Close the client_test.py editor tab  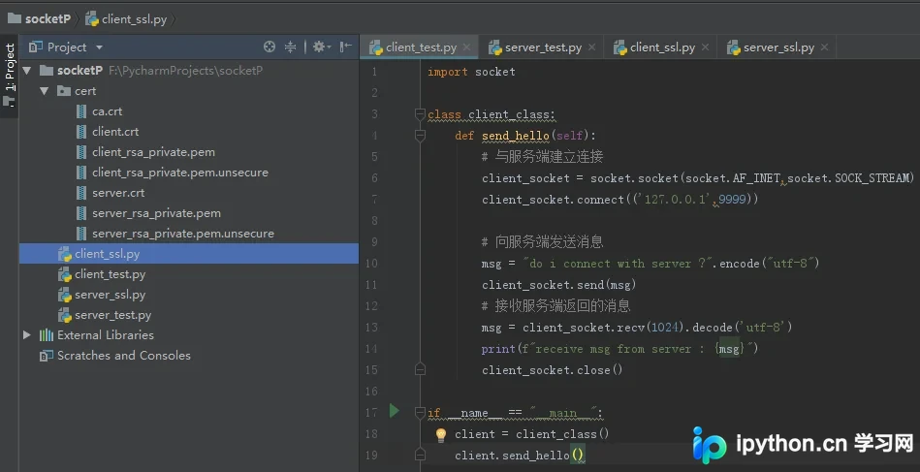[x=467, y=47]
